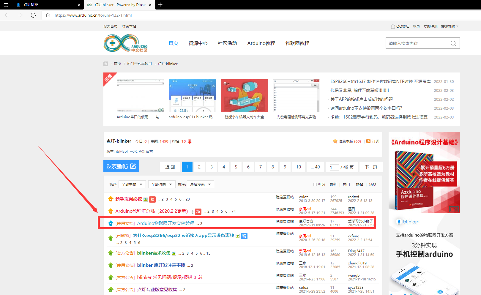
Task: Open 社区活动 in the navigation
Action: 227,43
